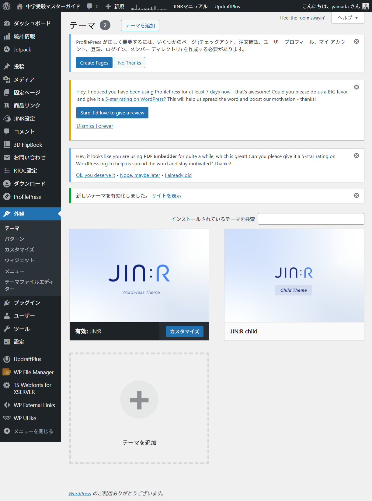Screen dimensions: 372x501
Task: Dismiss the PDF Embedder rating notice
Action: pos(356,156)
